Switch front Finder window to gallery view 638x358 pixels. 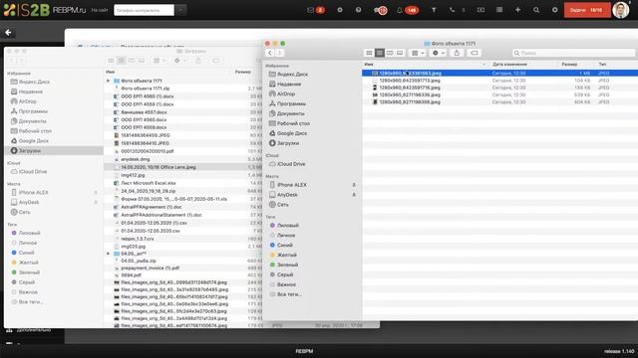coord(400,53)
